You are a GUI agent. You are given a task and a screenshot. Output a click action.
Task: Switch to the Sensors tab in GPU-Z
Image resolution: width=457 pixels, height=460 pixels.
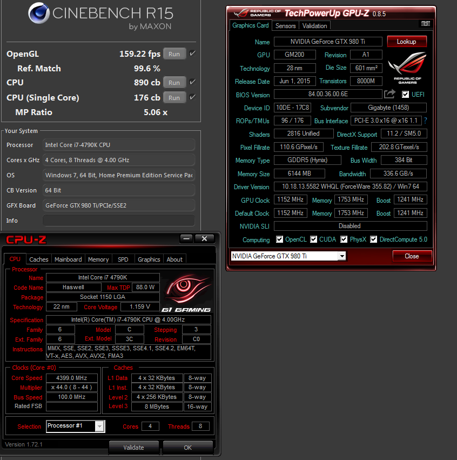tap(286, 26)
